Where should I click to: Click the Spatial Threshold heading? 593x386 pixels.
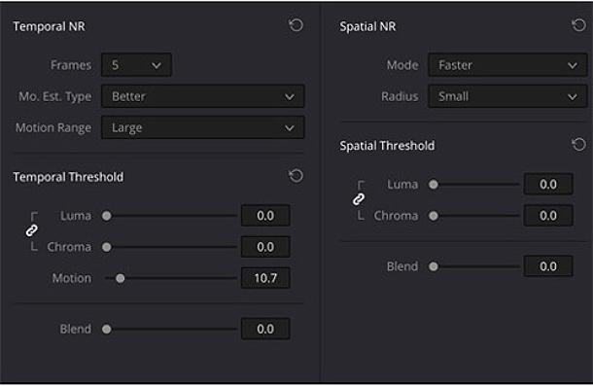(387, 146)
